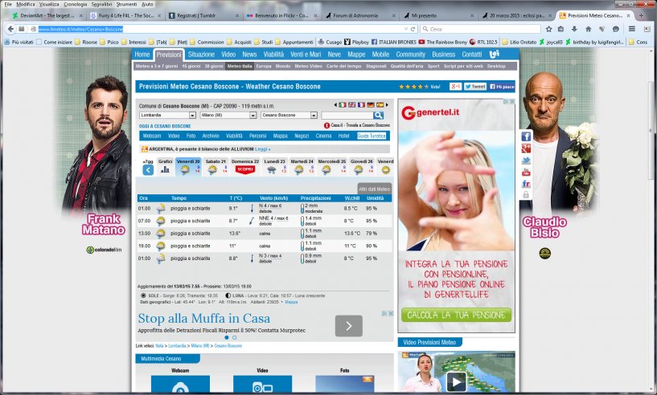Viewport: 657px width, 395px height.
Task: Click the Firefox bookmark star icon
Action: tap(548, 29)
